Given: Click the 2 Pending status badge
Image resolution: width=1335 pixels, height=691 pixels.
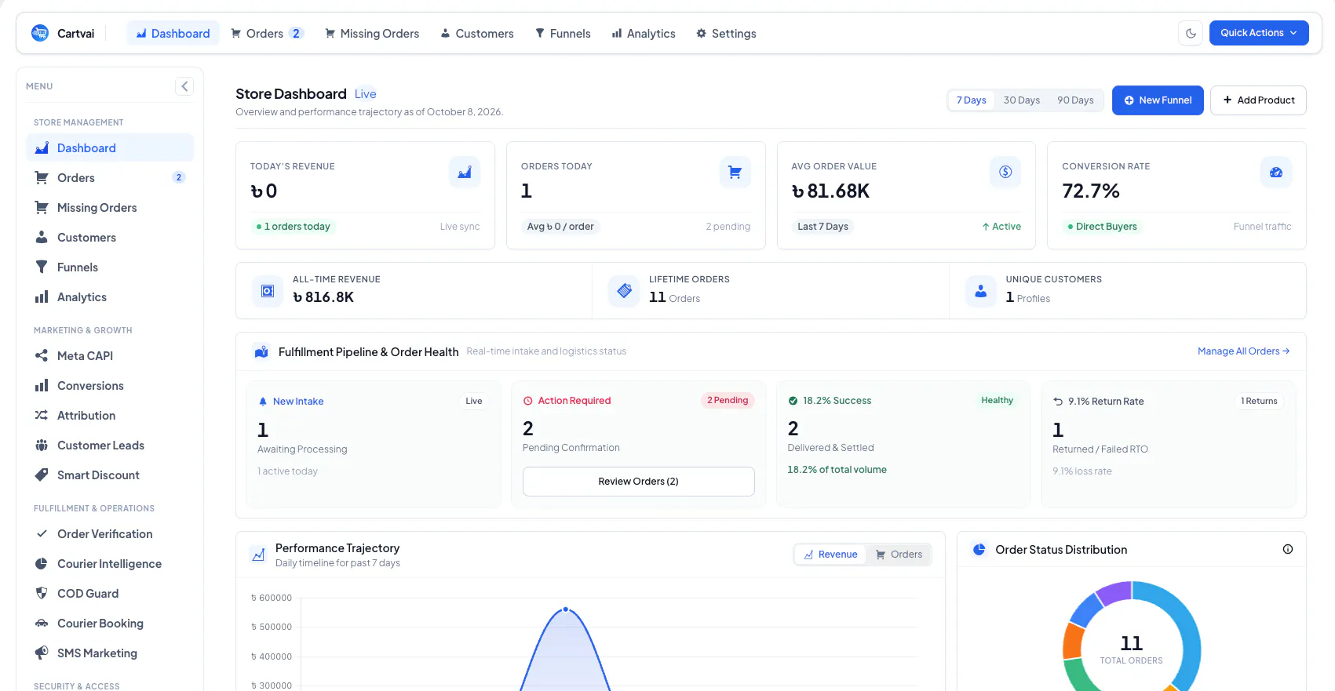Looking at the screenshot, I should 728,401.
